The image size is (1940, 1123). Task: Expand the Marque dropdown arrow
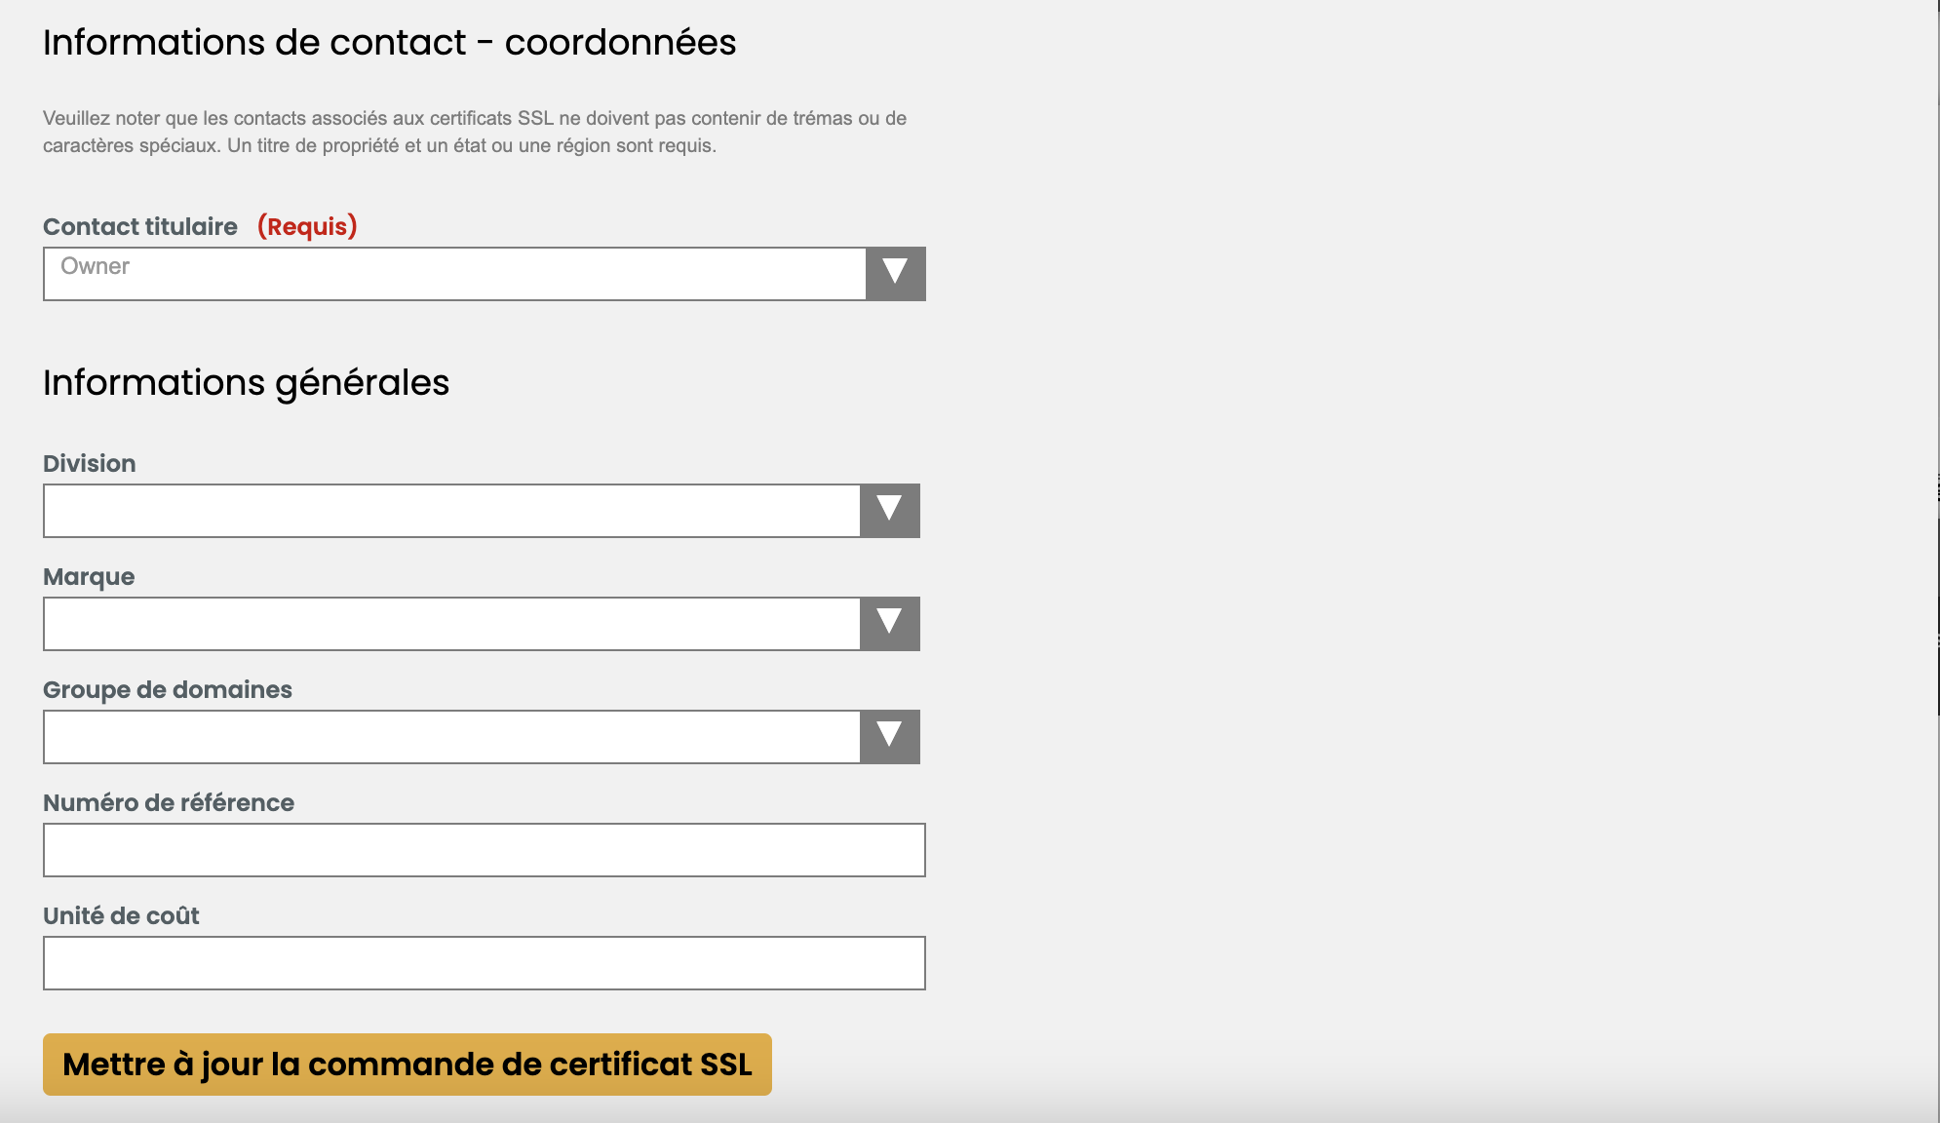[x=889, y=624]
